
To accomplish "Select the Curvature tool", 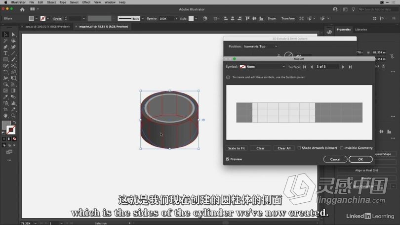I will [13, 47].
